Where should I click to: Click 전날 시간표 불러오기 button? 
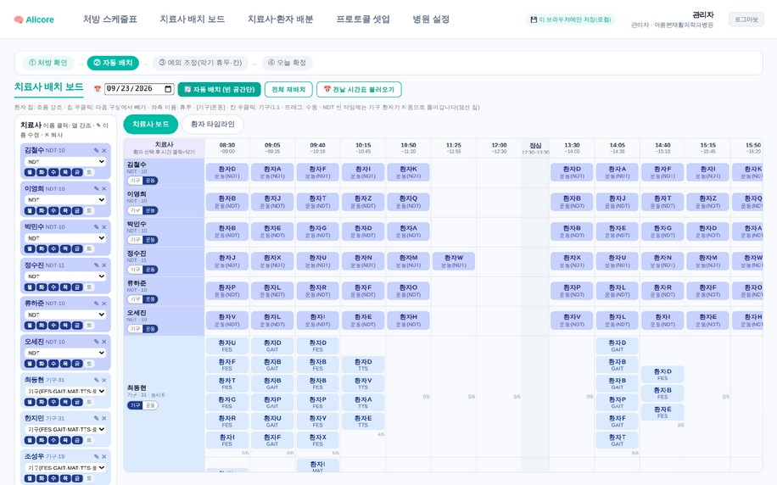(x=359, y=89)
